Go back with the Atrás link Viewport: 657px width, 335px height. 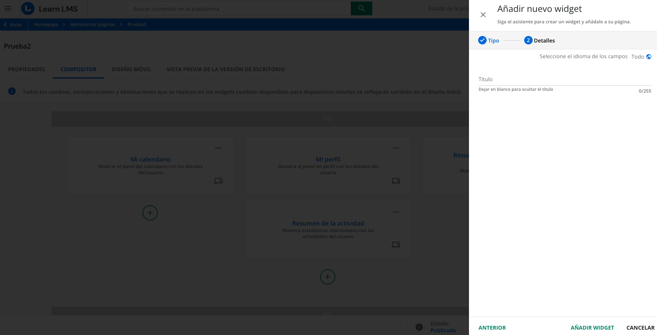tap(13, 25)
